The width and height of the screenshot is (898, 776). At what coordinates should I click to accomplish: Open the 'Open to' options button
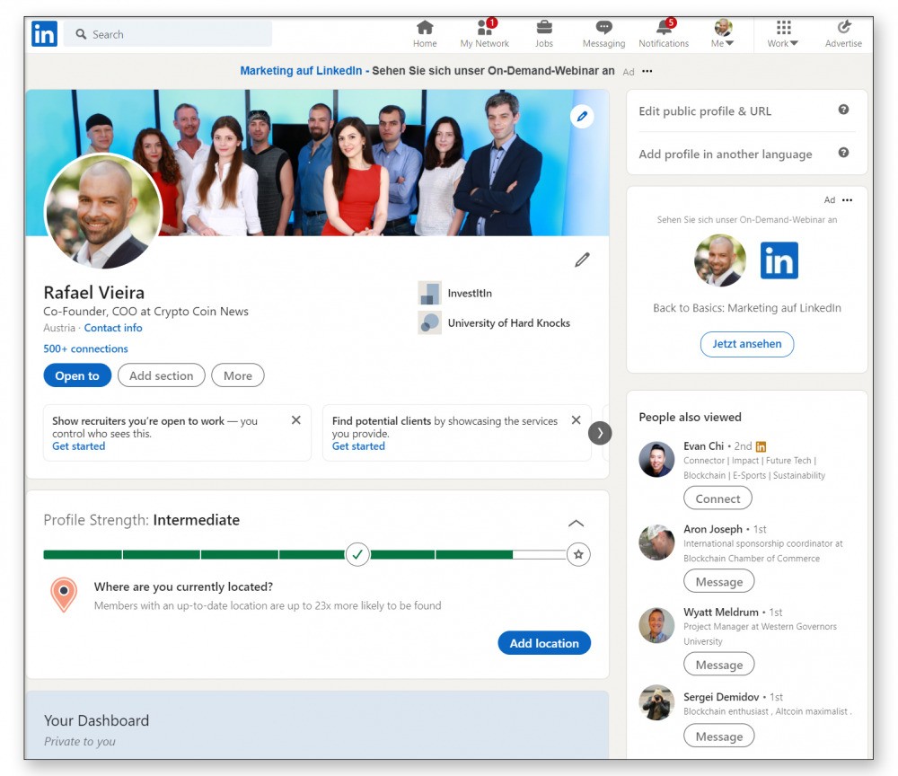point(77,375)
